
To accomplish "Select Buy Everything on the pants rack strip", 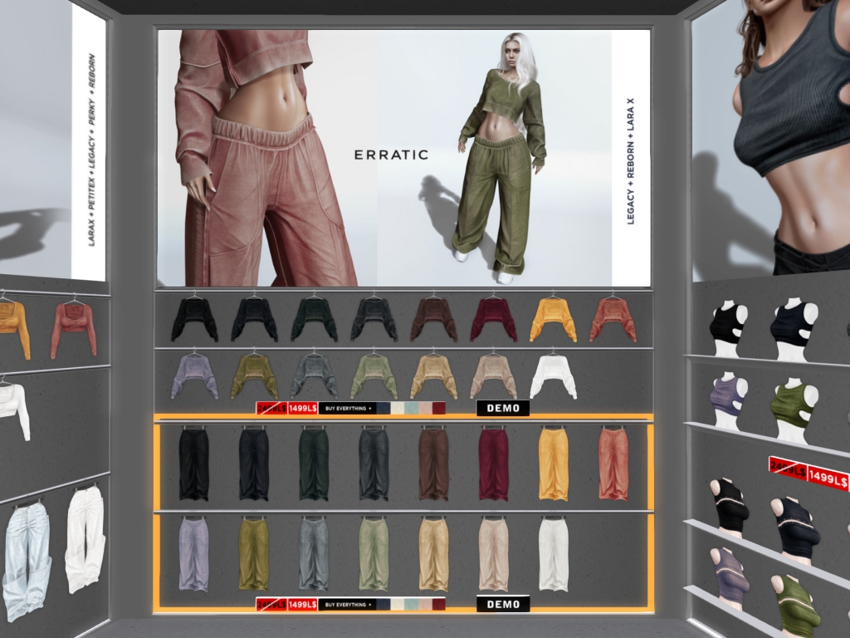I will [x=348, y=605].
